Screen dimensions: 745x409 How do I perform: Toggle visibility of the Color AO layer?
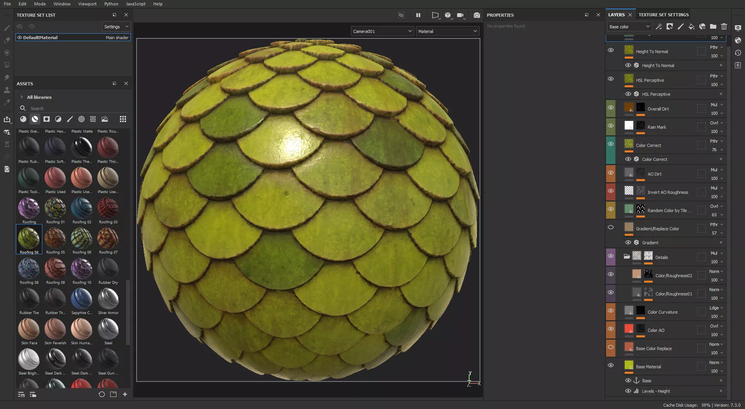point(610,329)
